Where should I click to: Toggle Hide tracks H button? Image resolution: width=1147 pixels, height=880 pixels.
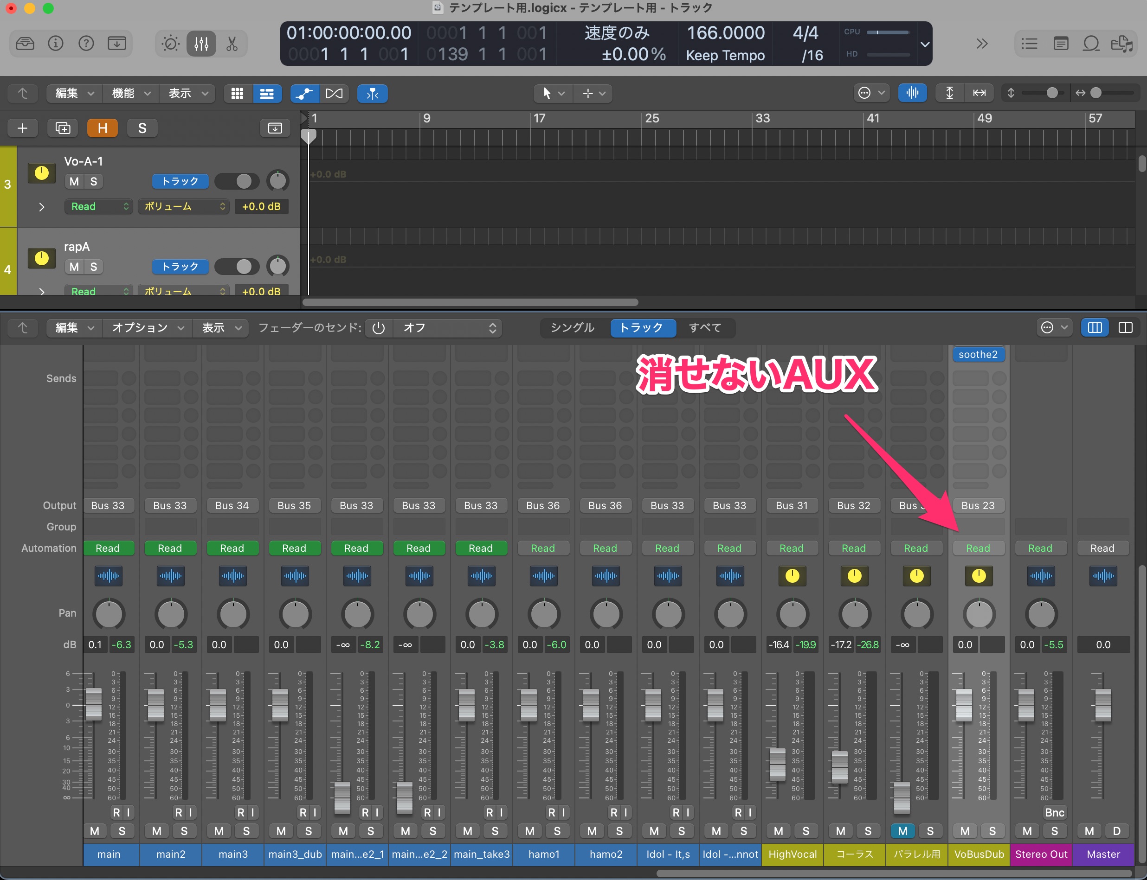coord(102,128)
